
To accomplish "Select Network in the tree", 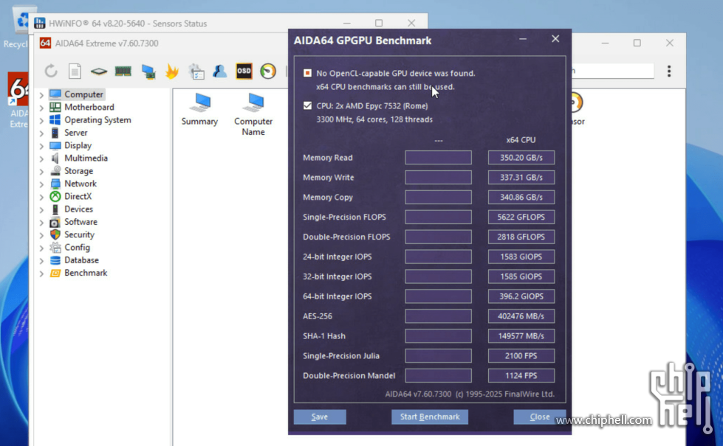I will pos(80,184).
